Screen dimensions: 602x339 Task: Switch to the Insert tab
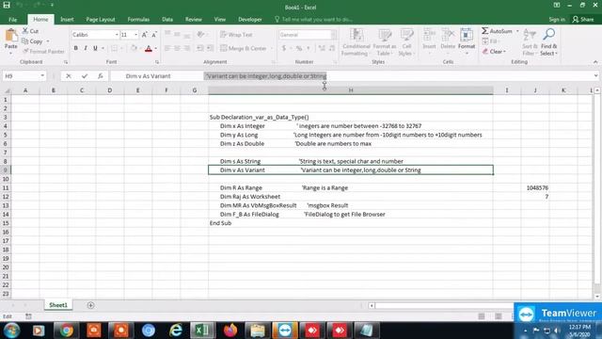point(67,19)
